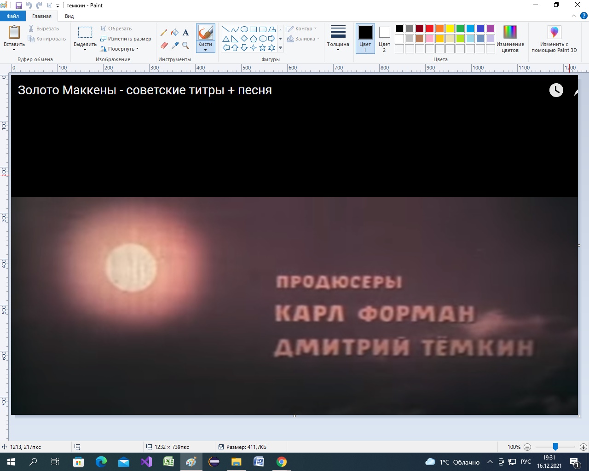This screenshot has height=471, width=589.
Task: Collapse the ribbon with the chevron
Action: pos(573,16)
